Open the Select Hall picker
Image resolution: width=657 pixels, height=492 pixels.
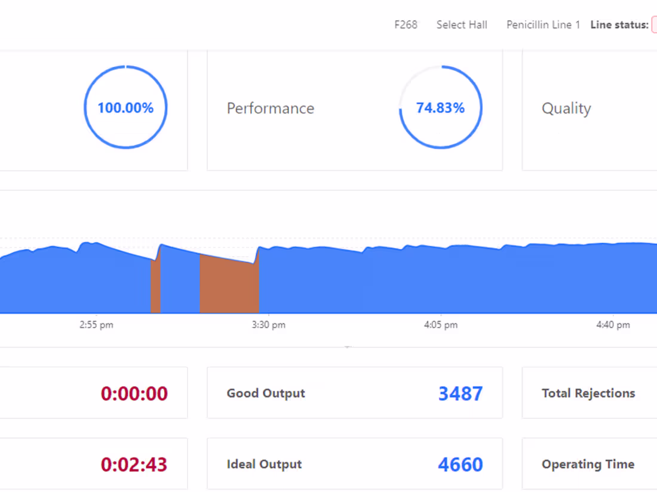pos(462,24)
